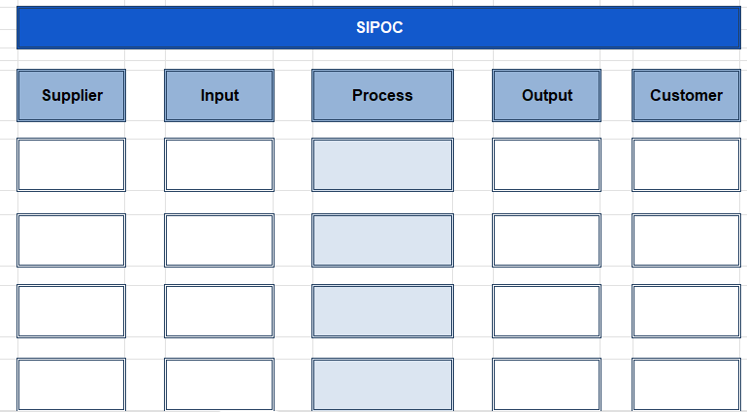Click the Customer header cell
The height and width of the screenshot is (412, 747).
[x=687, y=95]
